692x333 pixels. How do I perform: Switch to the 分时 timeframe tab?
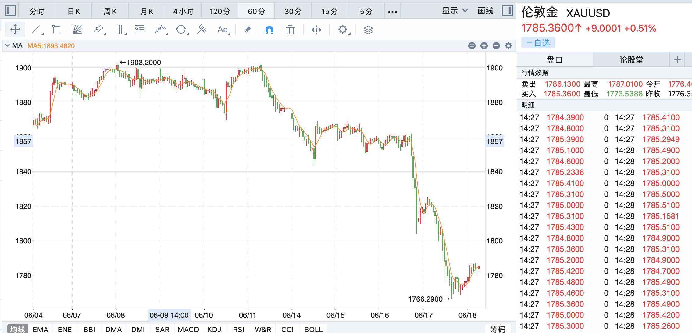tap(37, 11)
